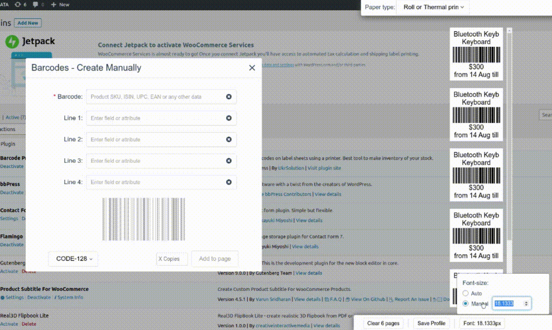
Task: Click the clear icon in Line 2
Action: point(229,139)
